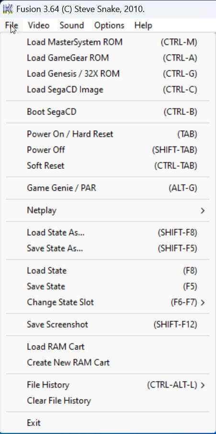The height and width of the screenshot is (434, 216).
Task: Open the Help menu
Action: point(143,25)
